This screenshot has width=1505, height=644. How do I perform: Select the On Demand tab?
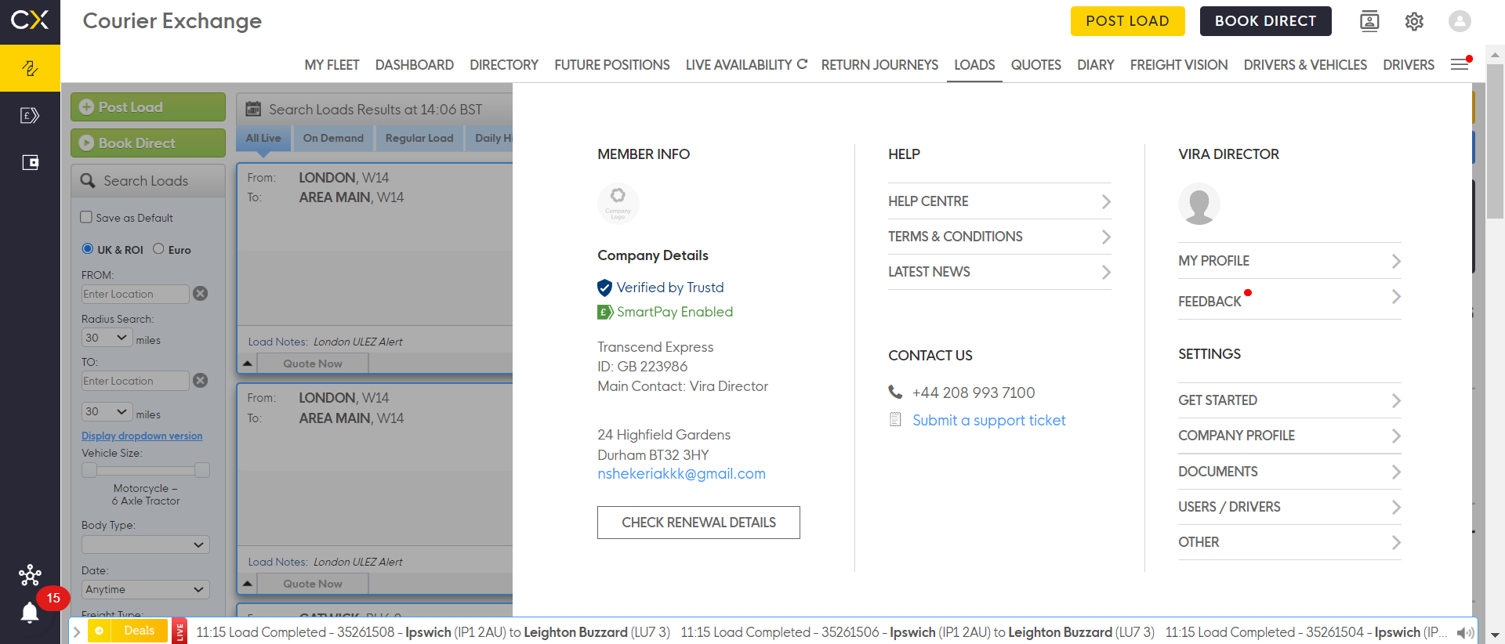[x=333, y=138]
